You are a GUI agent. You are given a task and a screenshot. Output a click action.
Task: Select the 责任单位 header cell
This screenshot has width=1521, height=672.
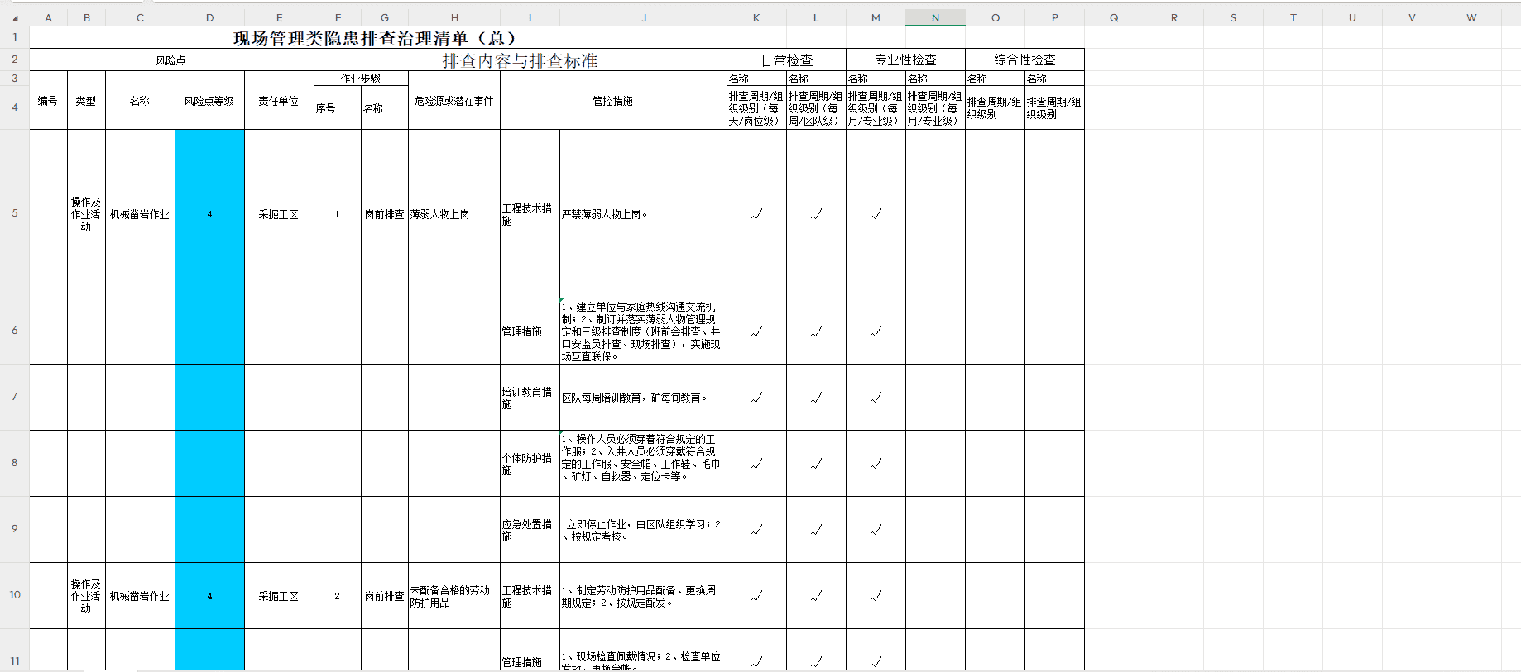[x=279, y=101]
